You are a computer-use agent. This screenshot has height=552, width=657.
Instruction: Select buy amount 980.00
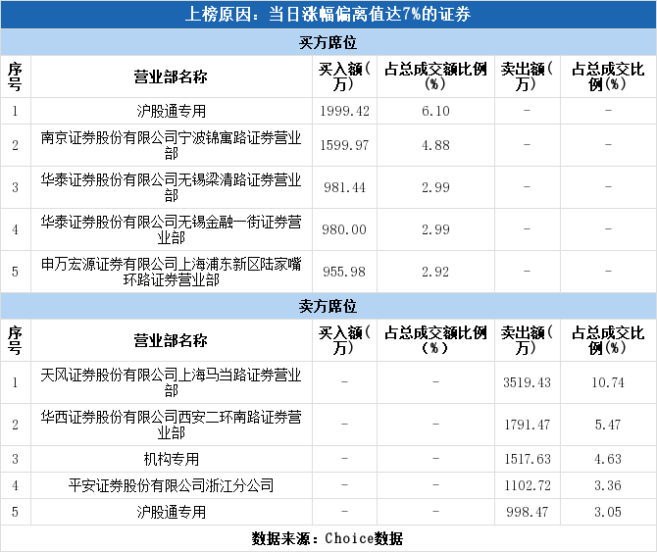[x=344, y=229]
